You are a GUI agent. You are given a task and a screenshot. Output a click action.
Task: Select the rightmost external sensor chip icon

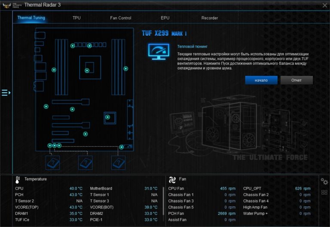pyautogui.click(x=118, y=163)
